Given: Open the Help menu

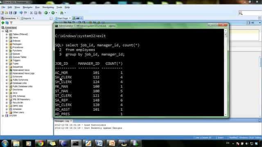Looking at the screenshot, I should [67, 7].
